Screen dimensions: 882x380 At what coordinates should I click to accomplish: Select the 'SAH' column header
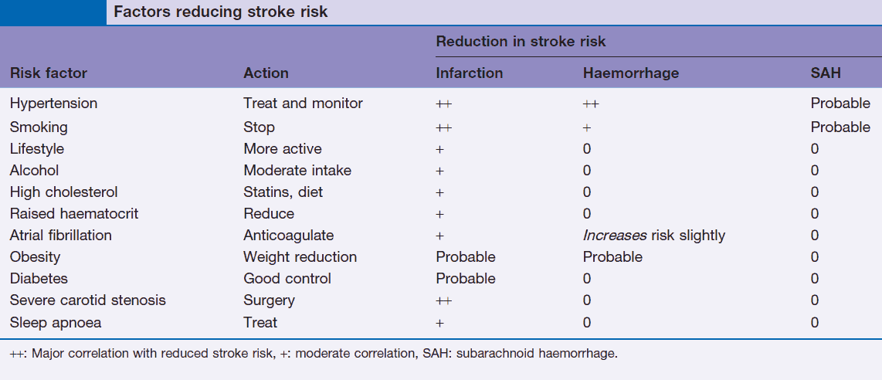click(x=826, y=73)
